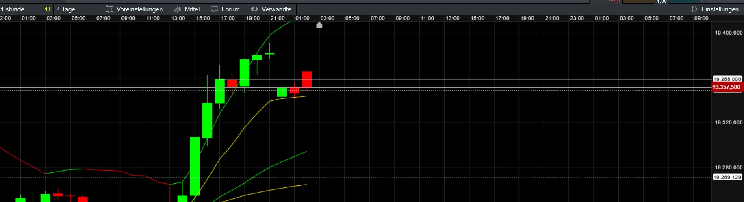Open Einstellungen with the gear icon
Viewport: 744px width, 202px height.
pyautogui.click(x=694, y=9)
